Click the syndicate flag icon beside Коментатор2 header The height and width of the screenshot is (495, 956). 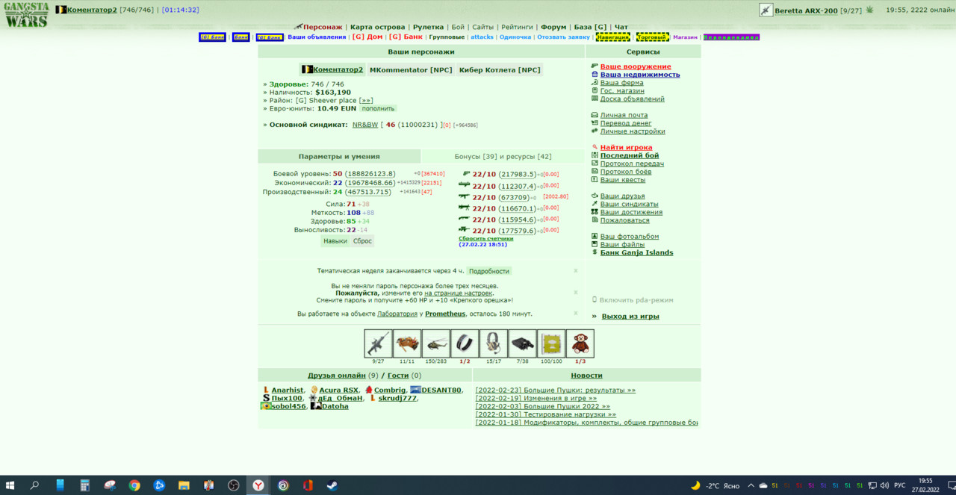pyautogui.click(x=61, y=10)
